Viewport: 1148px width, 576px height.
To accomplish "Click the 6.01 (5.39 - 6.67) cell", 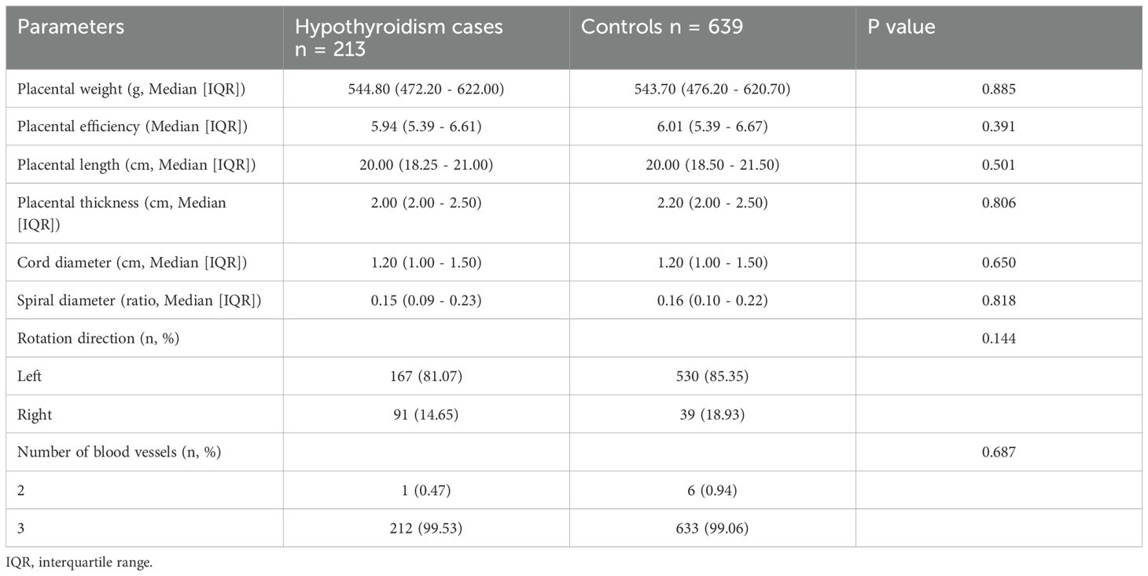I will (712, 127).
